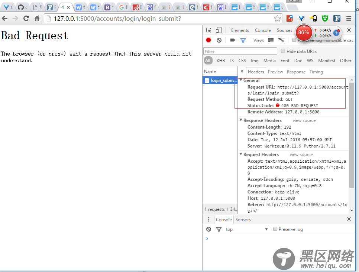The width and height of the screenshot is (359, 272).
Task: Select the Console drawer tab
Action: pyautogui.click(x=224, y=219)
